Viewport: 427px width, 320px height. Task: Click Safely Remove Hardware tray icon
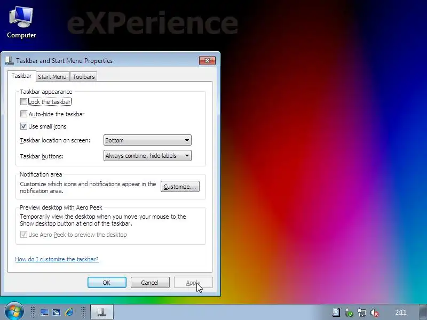tap(349, 313)
